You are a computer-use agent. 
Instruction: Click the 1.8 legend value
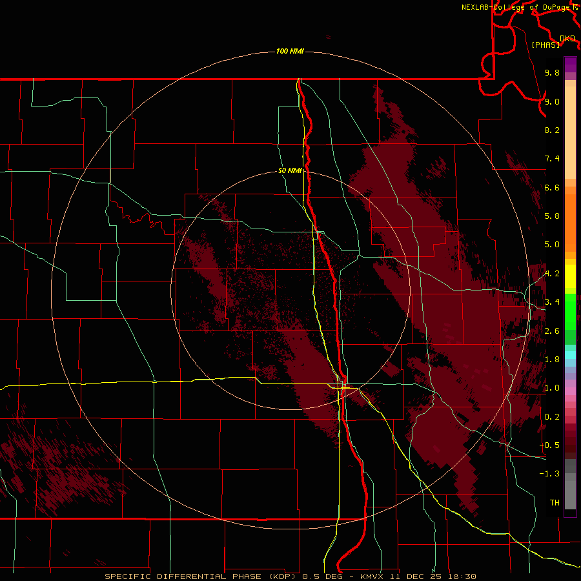pyautogui.click(x=552, y=360)
